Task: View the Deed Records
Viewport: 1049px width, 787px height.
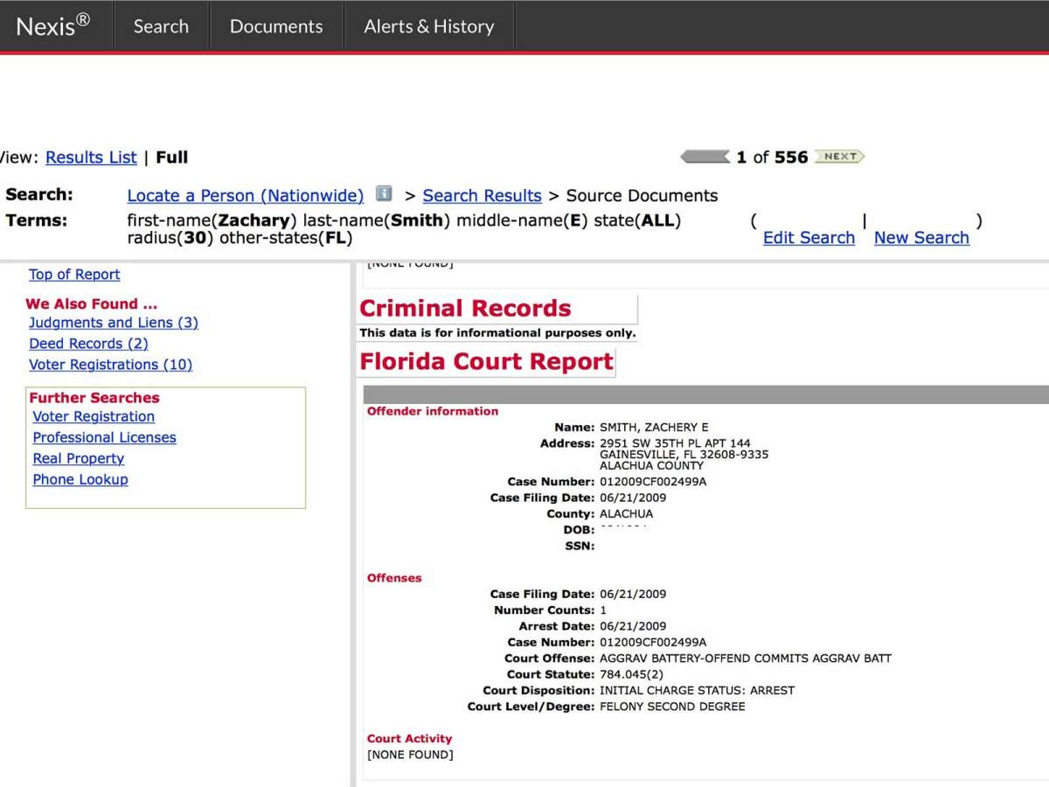Action: click(x=88, y=344)
